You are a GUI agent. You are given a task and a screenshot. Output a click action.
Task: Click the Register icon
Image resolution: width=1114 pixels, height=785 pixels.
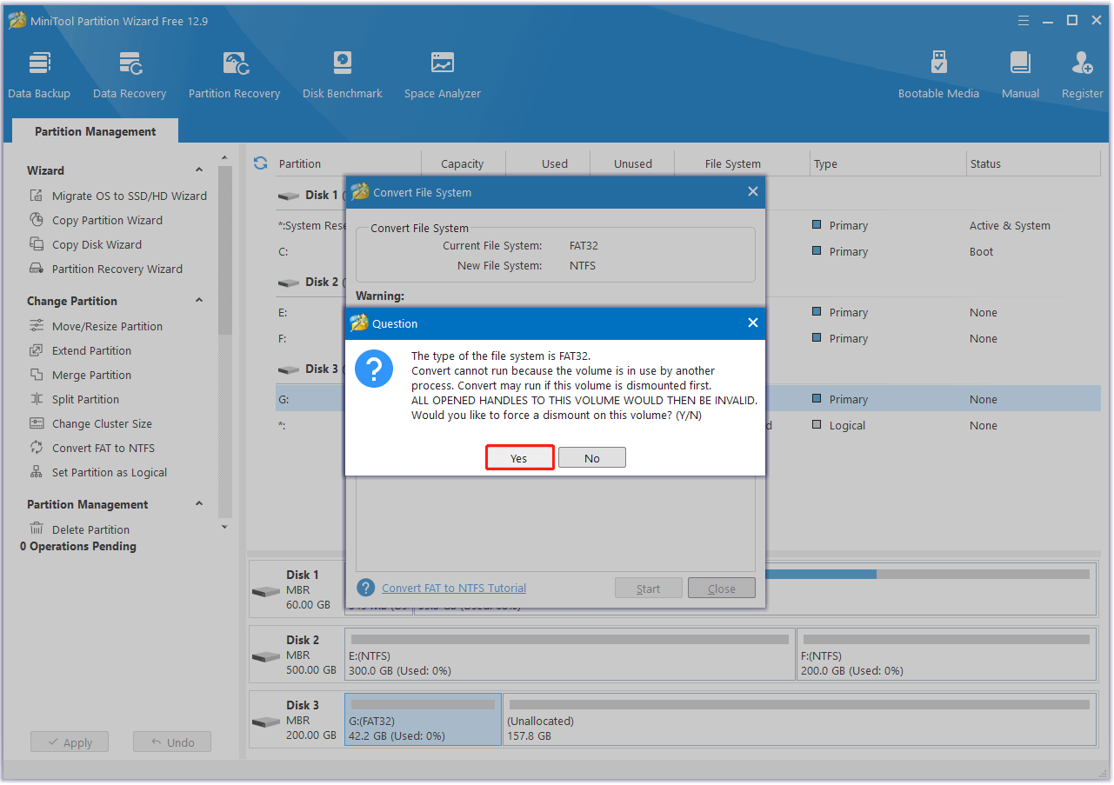click(1083, 63)
